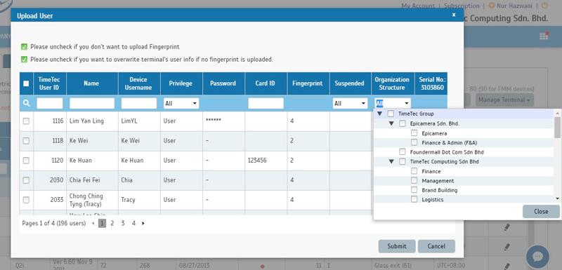The image size is (562, 270).
Task: Check the Logistics department box
Action: point(414,199)
